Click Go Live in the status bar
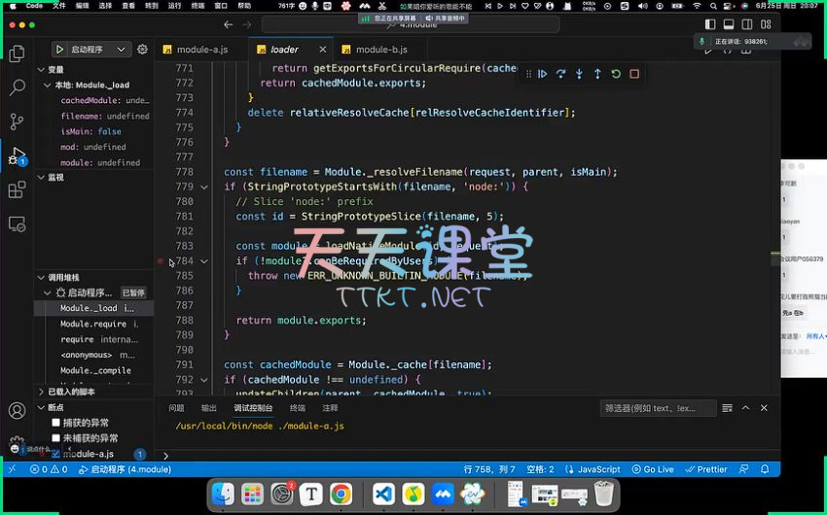The image size is (827, 515). [653, 469]
